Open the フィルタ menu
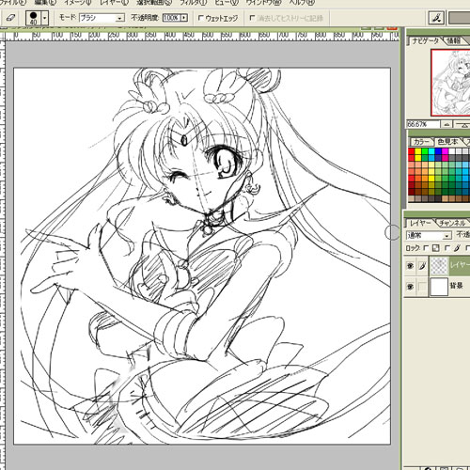The width and height of the screenshot is (470, 470). [194, 3]
